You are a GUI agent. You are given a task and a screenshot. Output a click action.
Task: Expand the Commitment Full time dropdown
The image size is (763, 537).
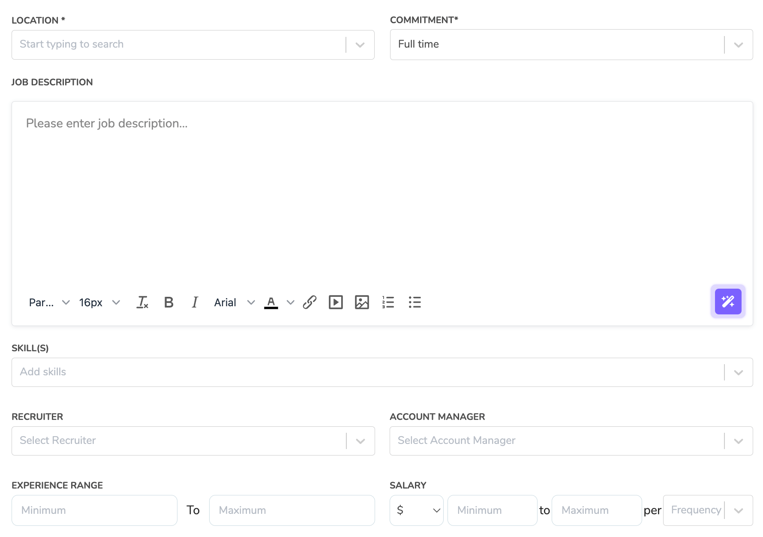[x=571, y=45]
